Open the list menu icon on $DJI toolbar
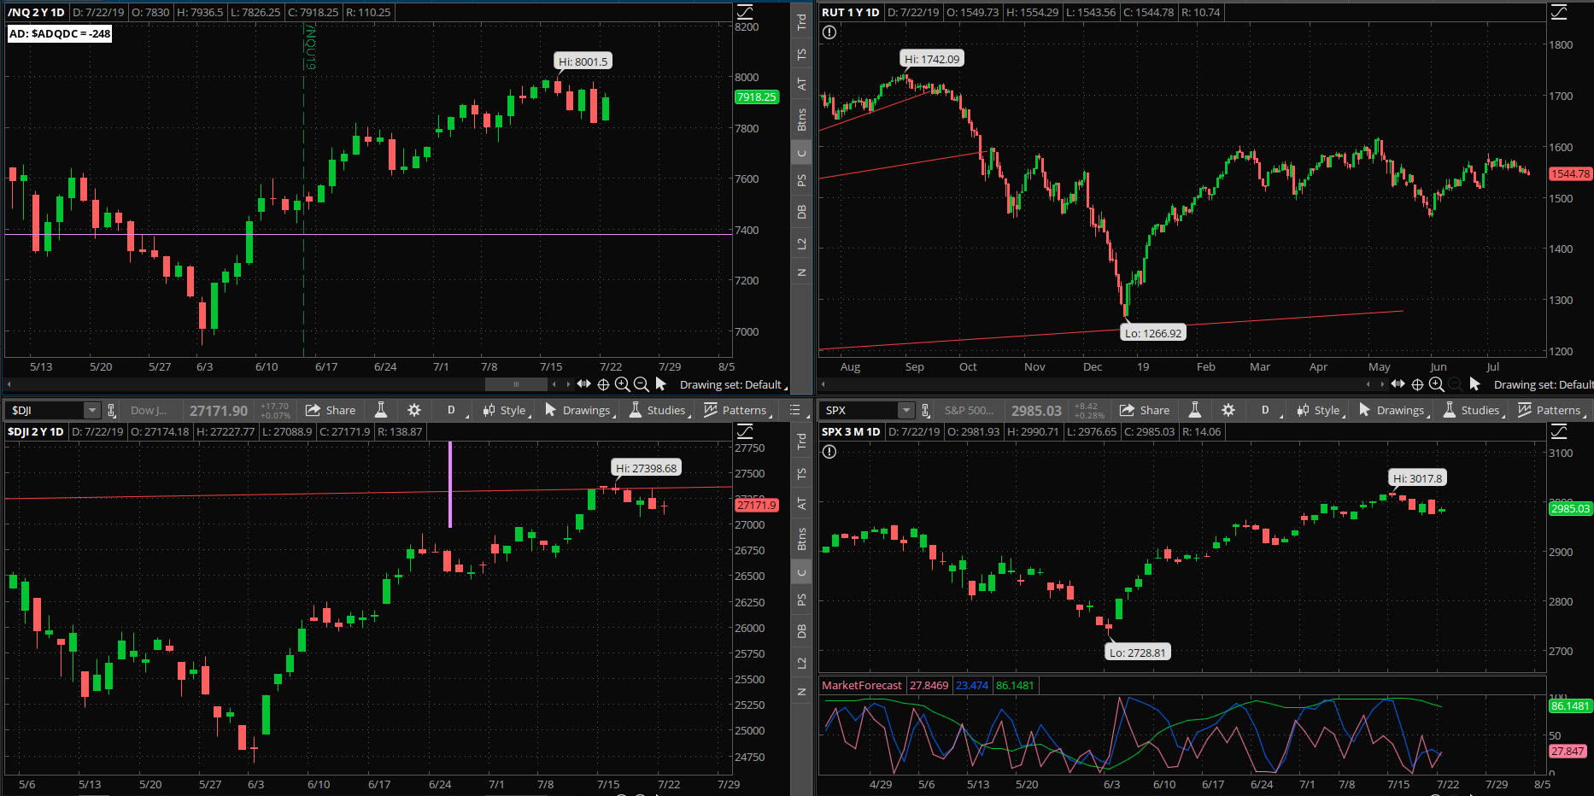 pyautogui.click(x=794, y=410)
